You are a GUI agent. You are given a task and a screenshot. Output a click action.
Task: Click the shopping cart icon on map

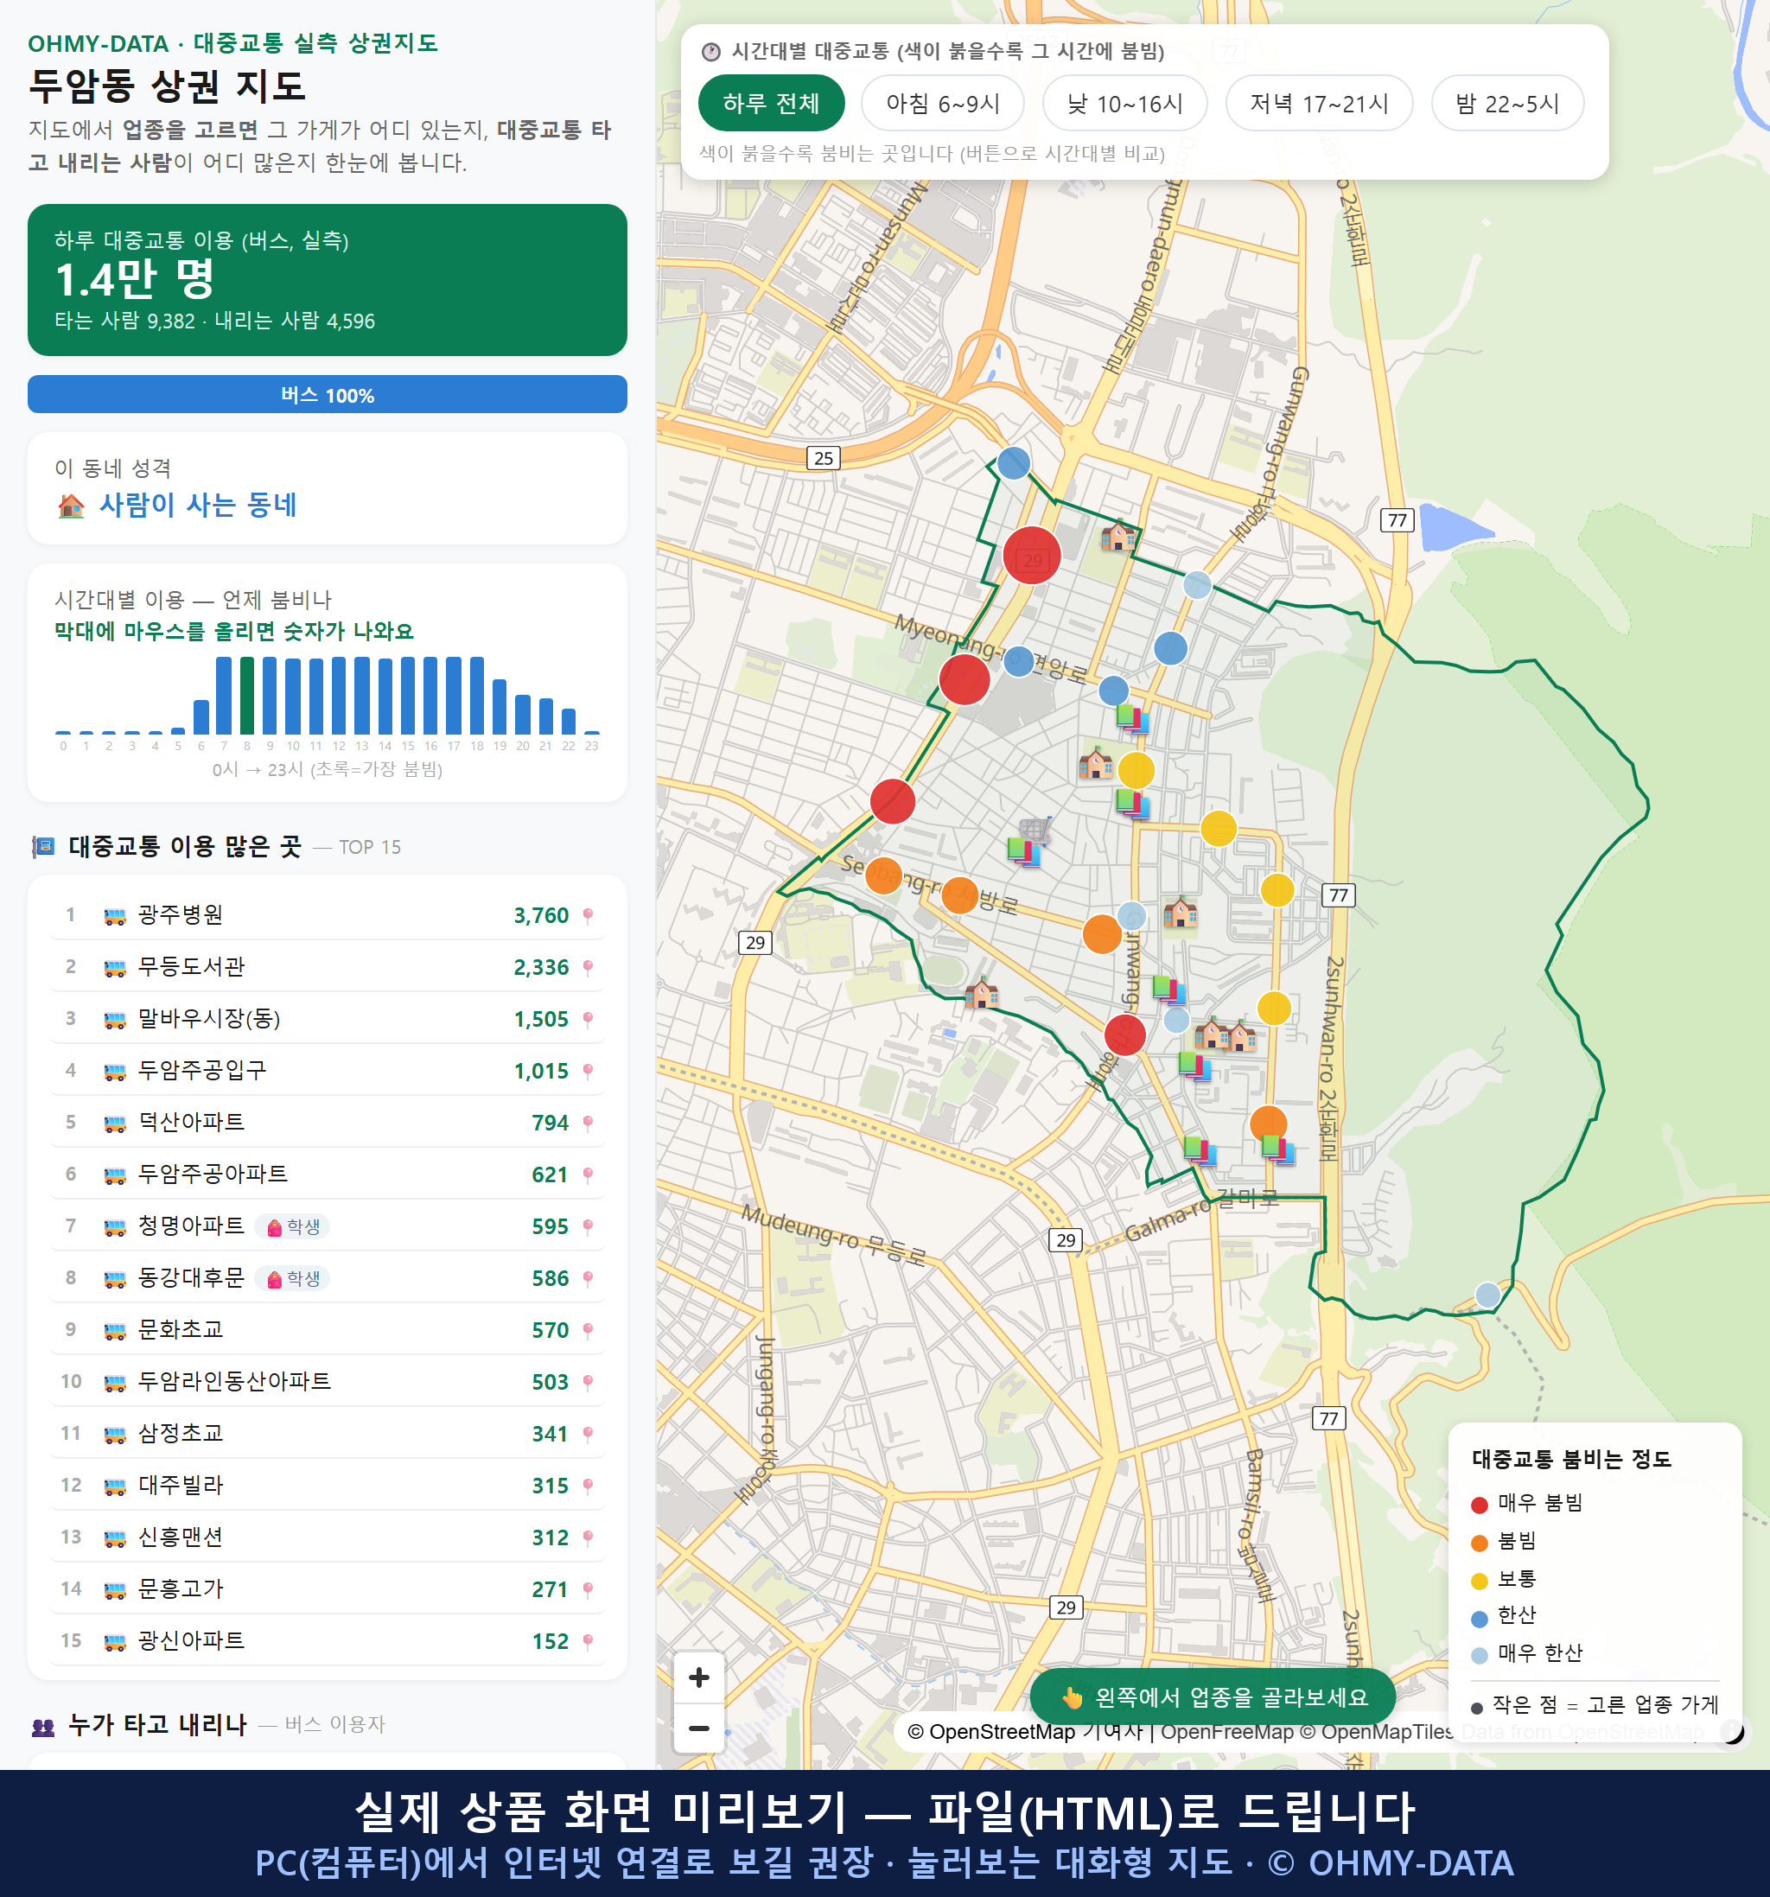(x=1035, y=828)
